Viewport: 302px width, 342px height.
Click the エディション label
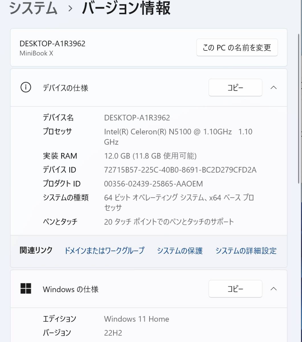point(59,319)
